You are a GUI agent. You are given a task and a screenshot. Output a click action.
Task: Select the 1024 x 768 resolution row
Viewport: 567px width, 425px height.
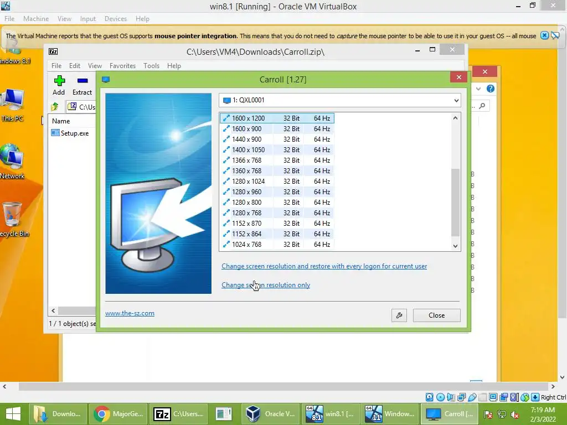point(277,244)
